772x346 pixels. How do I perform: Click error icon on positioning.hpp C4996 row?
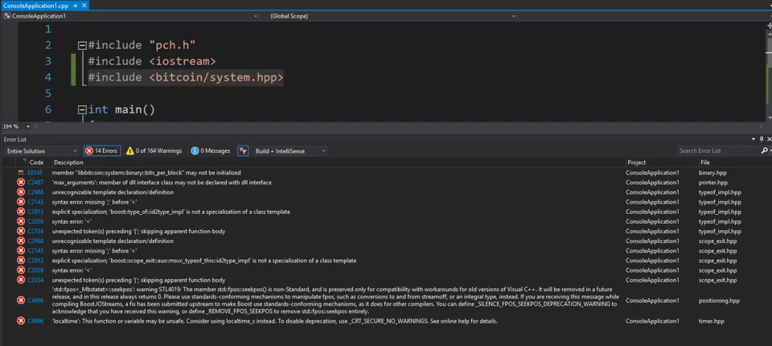click(x=21, y=301)
